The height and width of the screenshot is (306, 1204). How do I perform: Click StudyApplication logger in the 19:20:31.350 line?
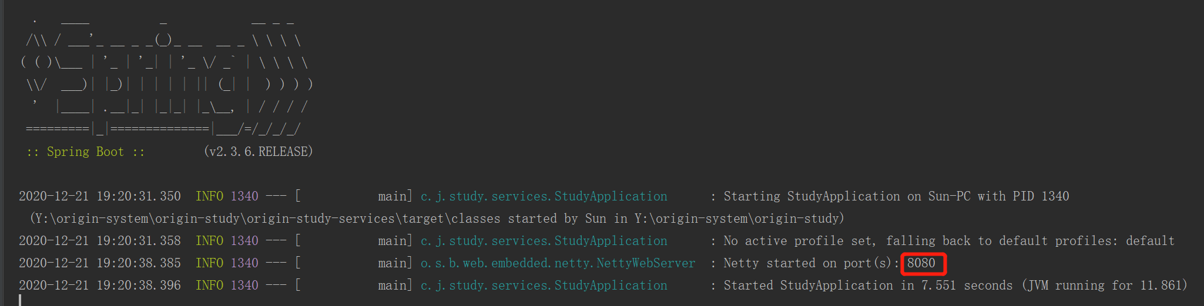click(544, 196)
